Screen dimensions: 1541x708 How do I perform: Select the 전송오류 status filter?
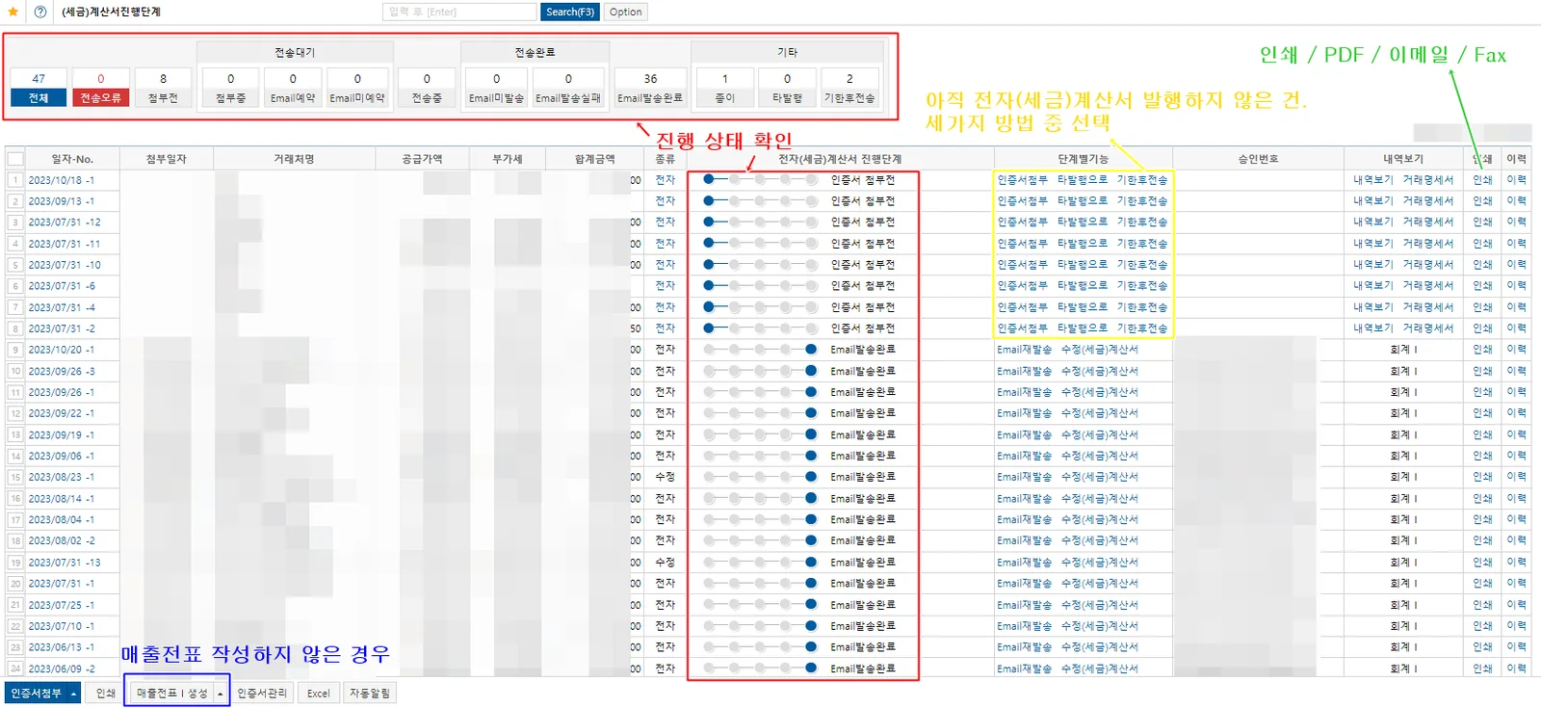pyautogui.click(x=100, y=88)
